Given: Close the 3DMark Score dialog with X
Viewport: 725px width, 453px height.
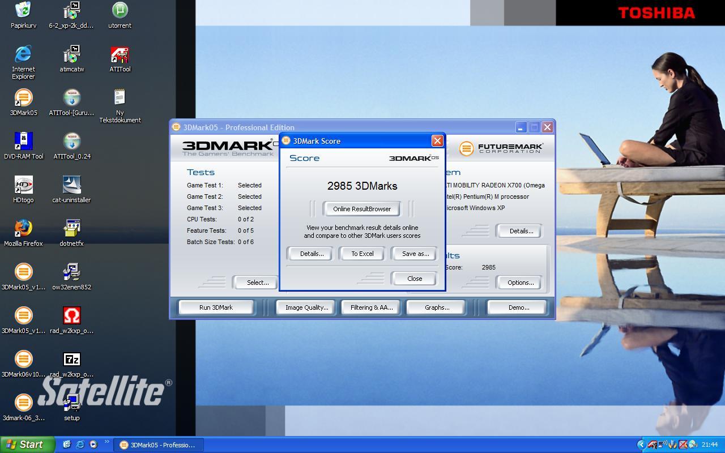Looking at the screenshot, I should click(x=437, y=141).
